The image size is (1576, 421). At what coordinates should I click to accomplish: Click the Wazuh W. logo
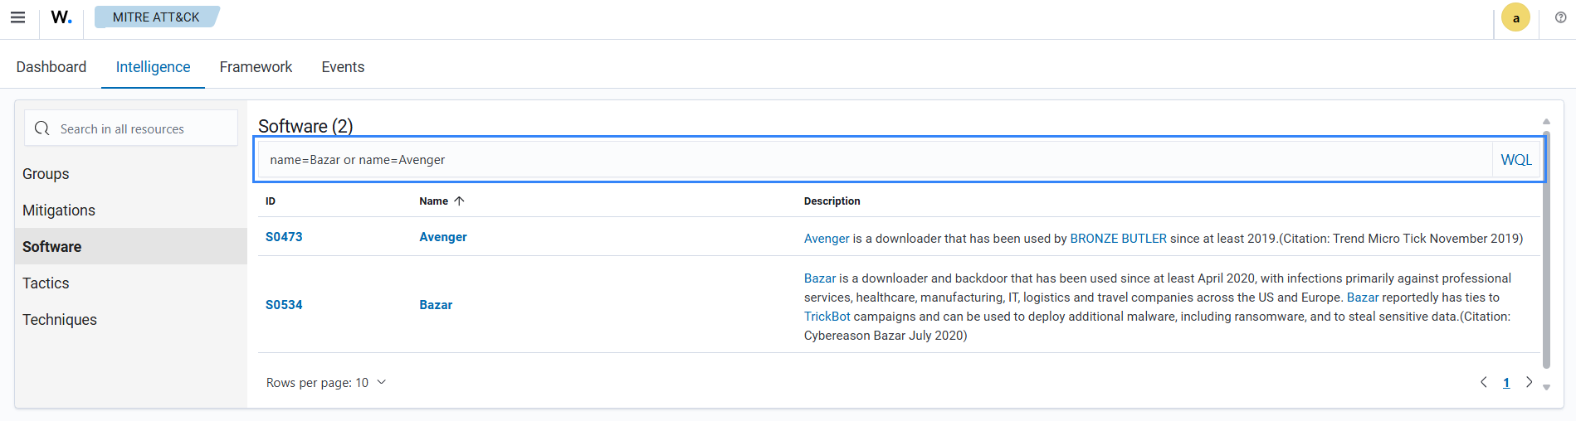click(x=61, y=17)
